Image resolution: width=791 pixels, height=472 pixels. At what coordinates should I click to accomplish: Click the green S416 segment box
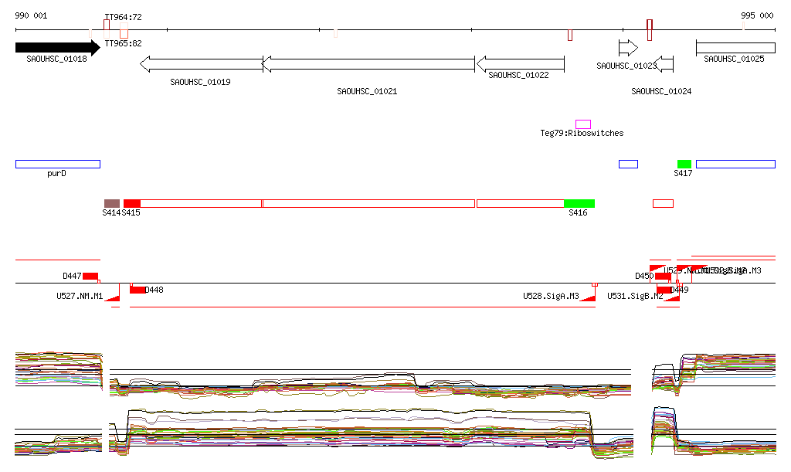[579, 203]
